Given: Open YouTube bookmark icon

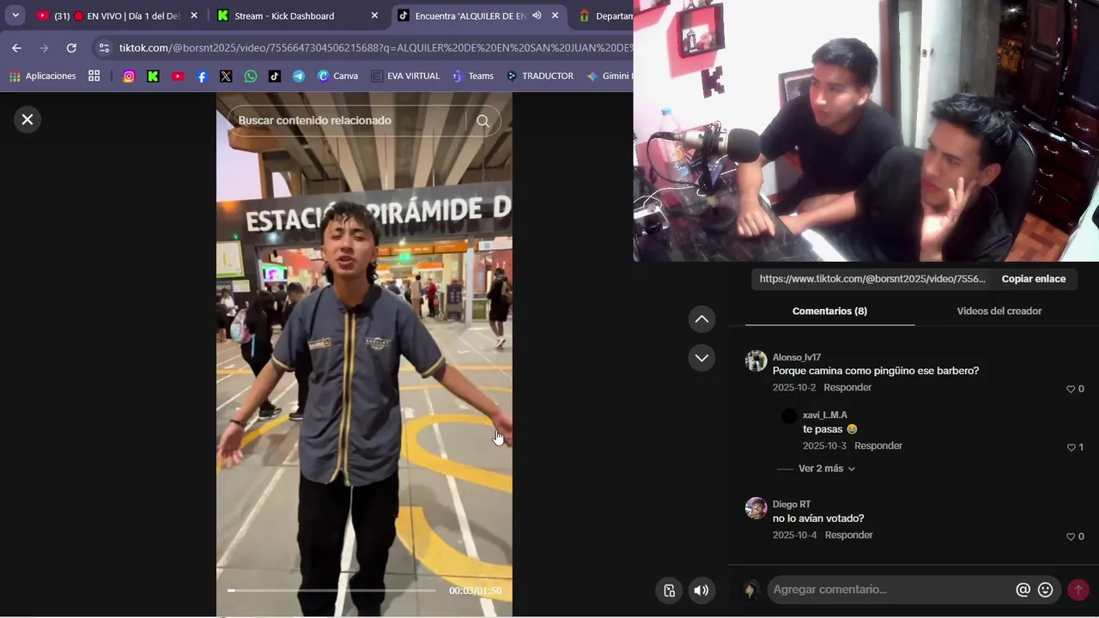Looking at the screenshot, I should (x=178, y=76).
